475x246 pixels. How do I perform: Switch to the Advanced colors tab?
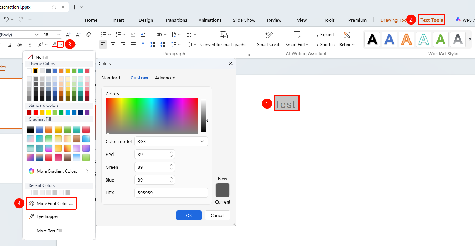click(x=165, y=78)
